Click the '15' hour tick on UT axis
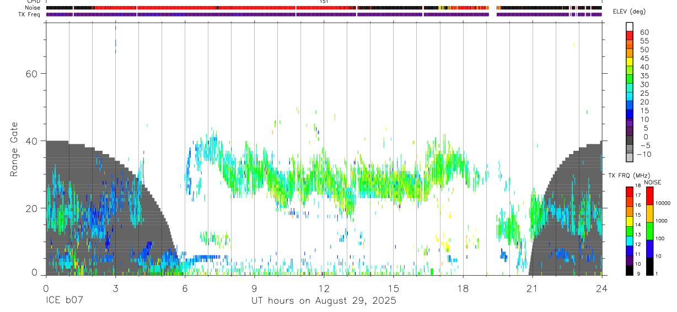677x312 pixels. click(x=394, y=288)
